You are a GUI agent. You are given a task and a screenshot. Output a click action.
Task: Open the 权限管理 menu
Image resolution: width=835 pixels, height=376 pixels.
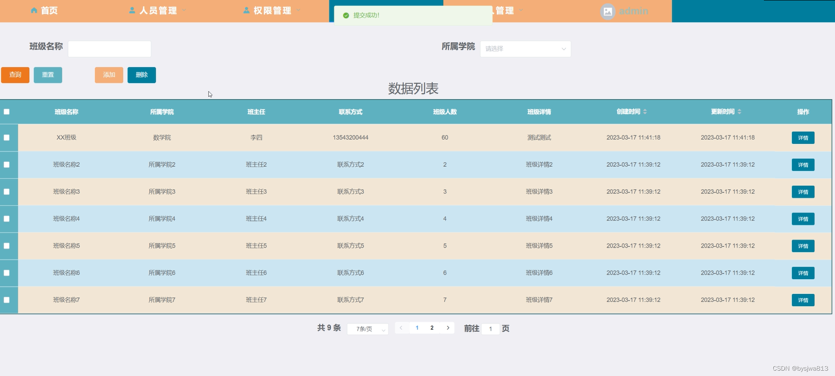pos(272,10)
